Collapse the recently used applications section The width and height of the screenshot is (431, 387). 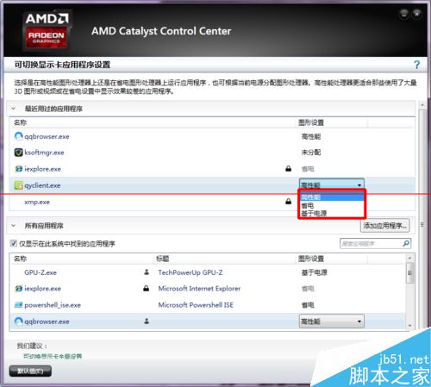(13, 109)
